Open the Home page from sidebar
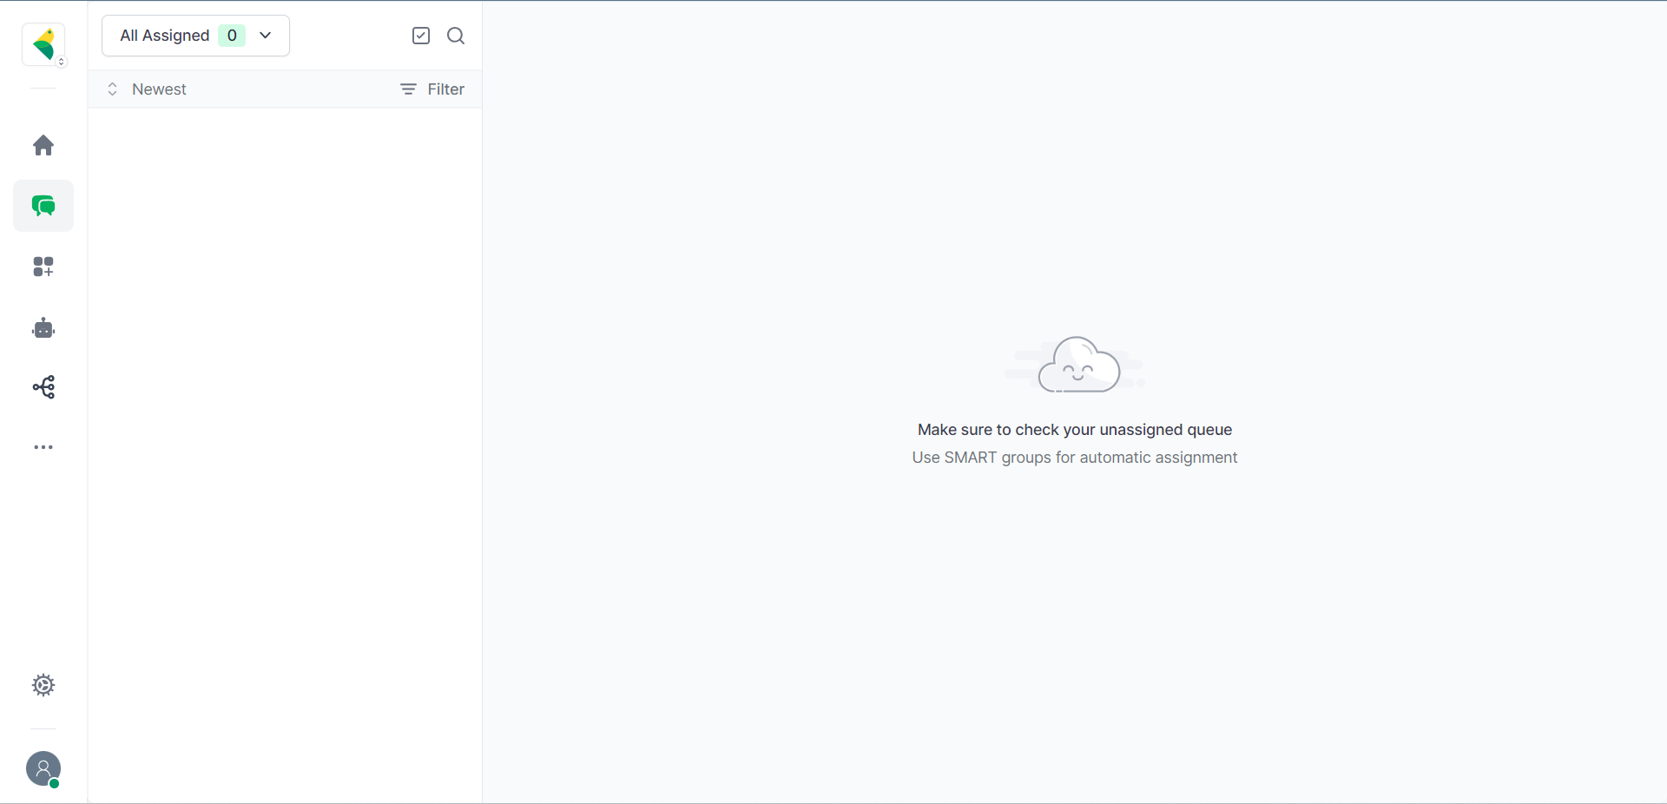The width and height of the screenshot is (1667, 804). (x=43, y=145)
